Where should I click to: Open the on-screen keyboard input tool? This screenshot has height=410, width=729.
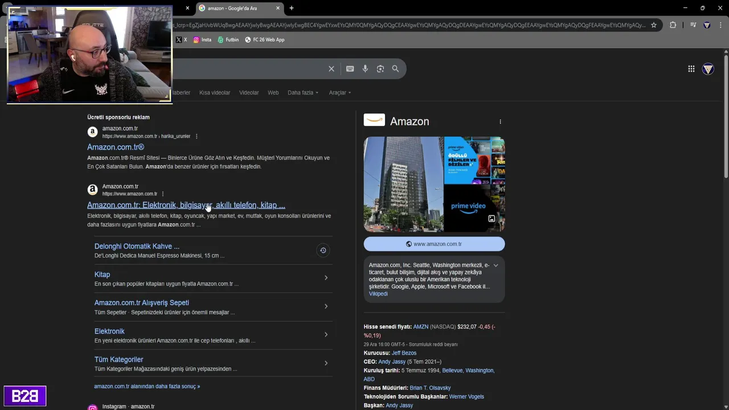click(x=350, y=69)
